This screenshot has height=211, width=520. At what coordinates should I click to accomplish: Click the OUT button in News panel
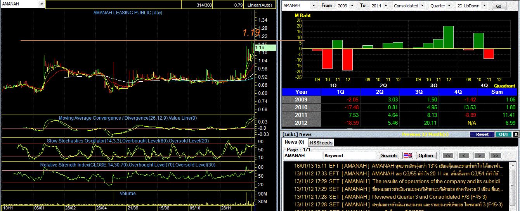[503, 134]
